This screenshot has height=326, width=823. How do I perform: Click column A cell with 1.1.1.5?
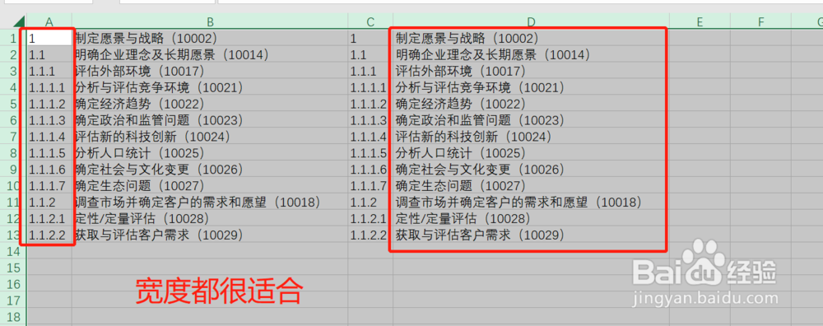(x=49, y=153)
